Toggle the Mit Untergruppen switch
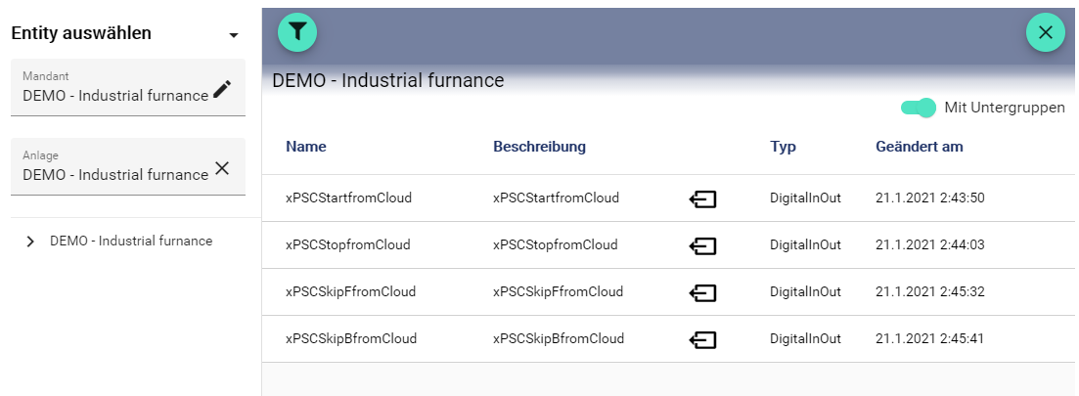 pos(918,108)
